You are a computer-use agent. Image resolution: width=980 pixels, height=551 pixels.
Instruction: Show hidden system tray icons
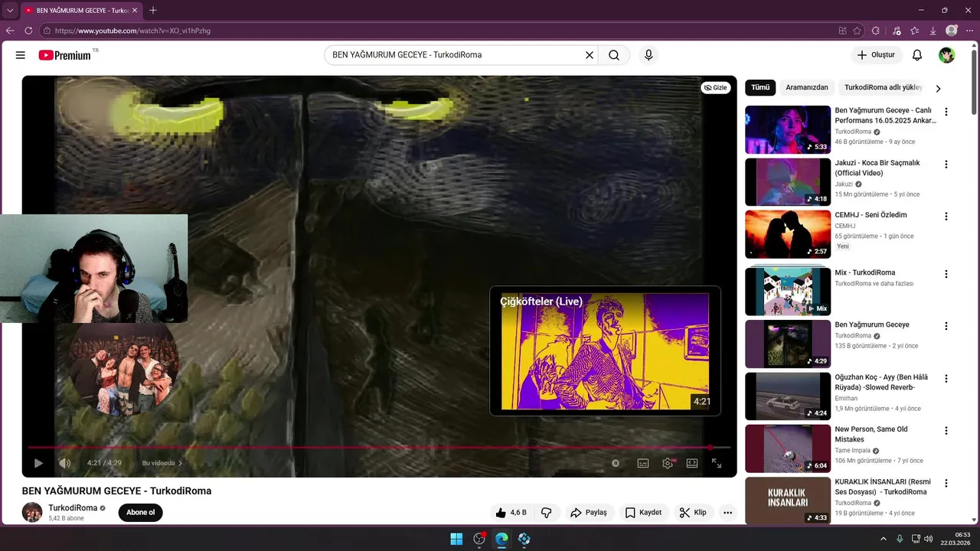coord(883,539)
